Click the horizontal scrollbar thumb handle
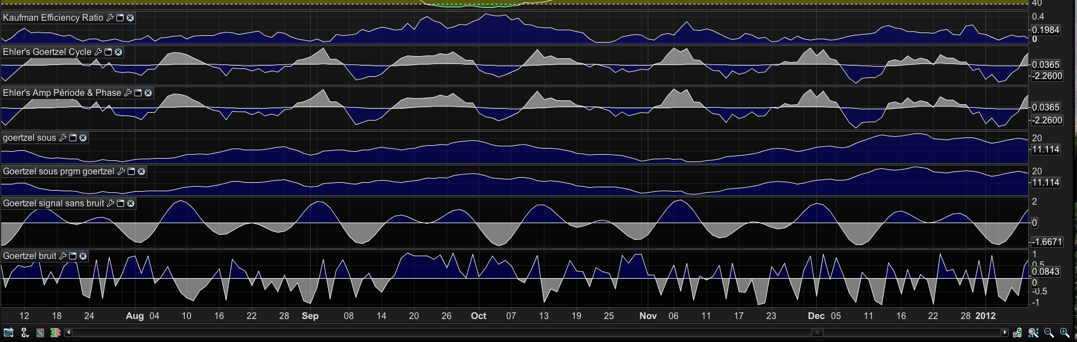 [817, 332]
